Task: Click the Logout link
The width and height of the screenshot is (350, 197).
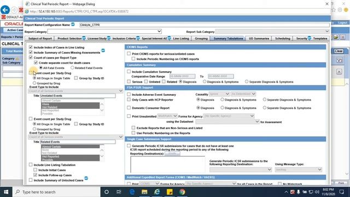Action: point(343,23)
